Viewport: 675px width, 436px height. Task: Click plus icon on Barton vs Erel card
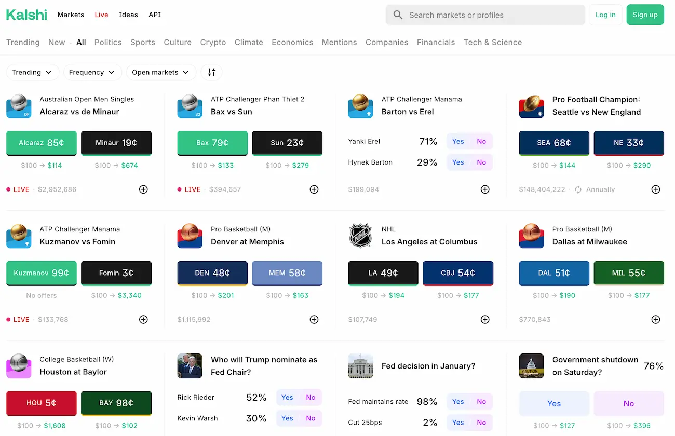tap(485, 189)
